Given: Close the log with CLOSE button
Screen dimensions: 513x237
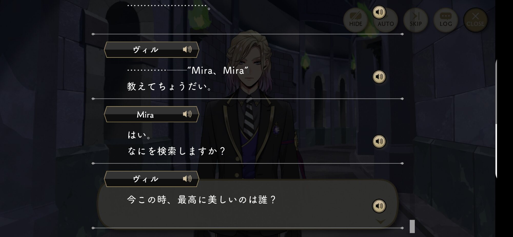Looking at the screenshot, I should pos(476,20).
